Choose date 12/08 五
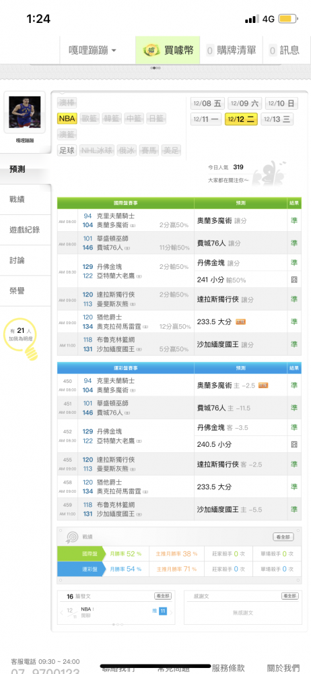The width and height of the screenshot is (311, 674). [x=207, y=103]
